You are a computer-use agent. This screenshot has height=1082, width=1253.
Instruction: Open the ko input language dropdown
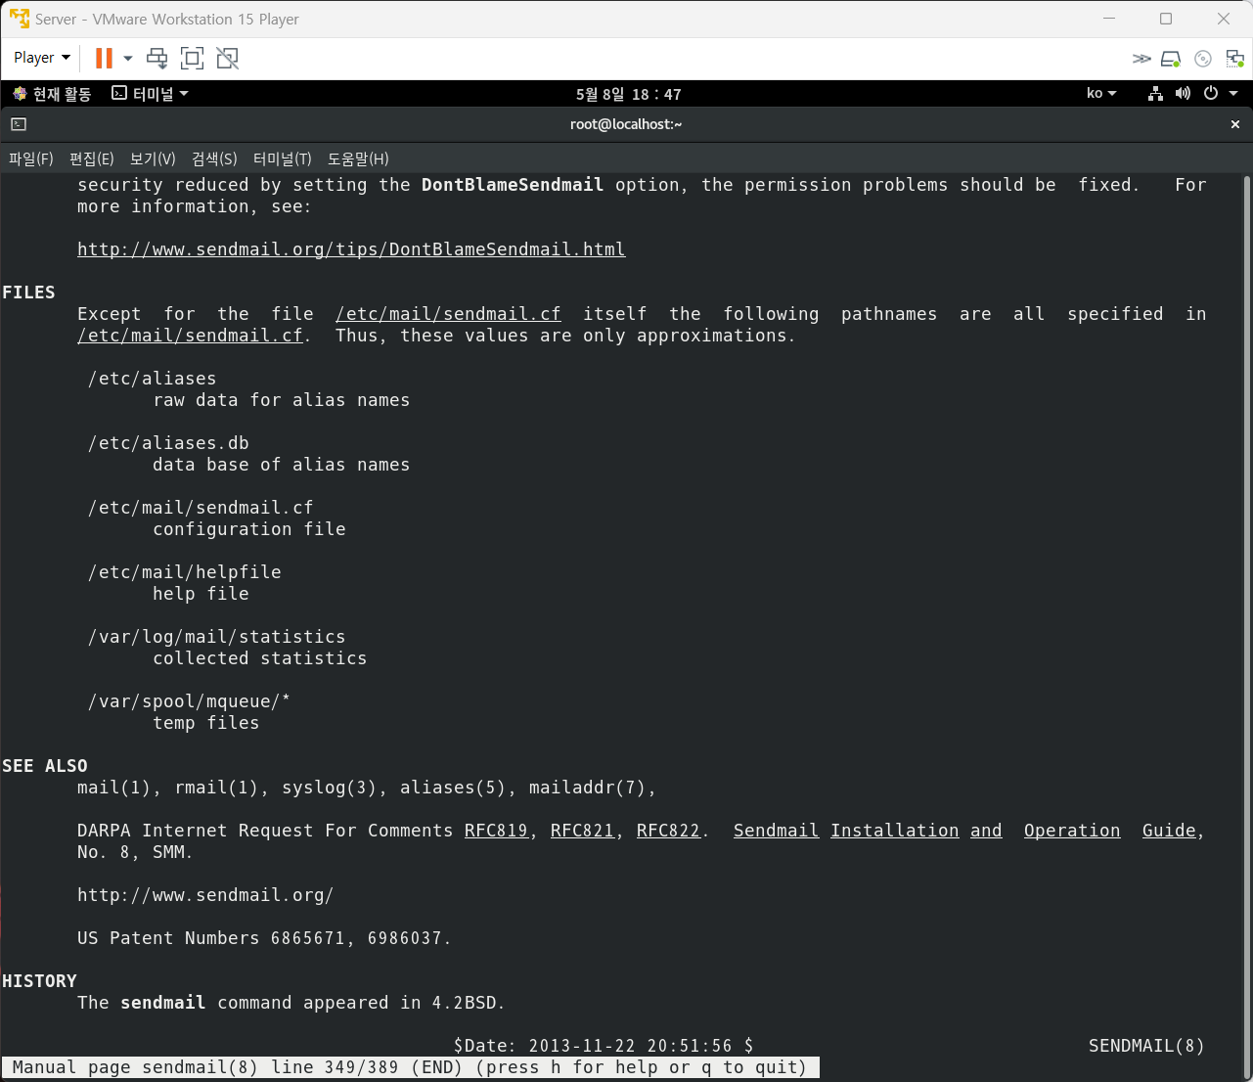pyautogui.click(x=1101, y=94)
